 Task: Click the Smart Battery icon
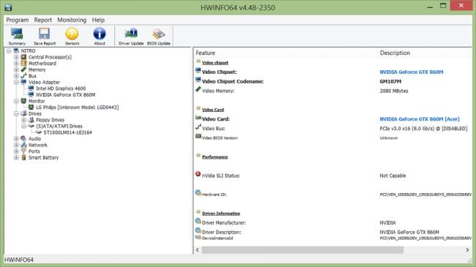pos(23,157)
